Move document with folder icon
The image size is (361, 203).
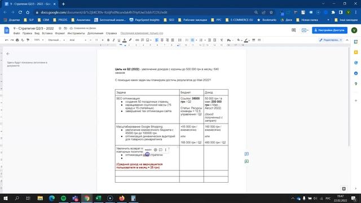65,28
